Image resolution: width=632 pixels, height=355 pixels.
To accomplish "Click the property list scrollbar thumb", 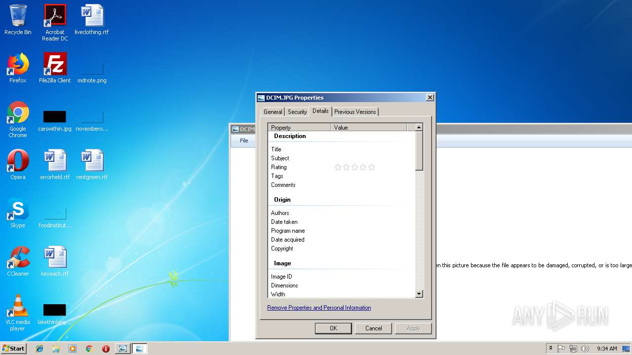I will click(419, 151).
